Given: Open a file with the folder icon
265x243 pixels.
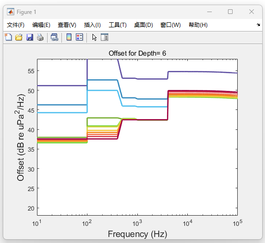Looking at the screenshot, I should pos(19,37).
